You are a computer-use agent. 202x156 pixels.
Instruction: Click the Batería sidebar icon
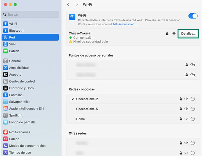coord(5,51)
